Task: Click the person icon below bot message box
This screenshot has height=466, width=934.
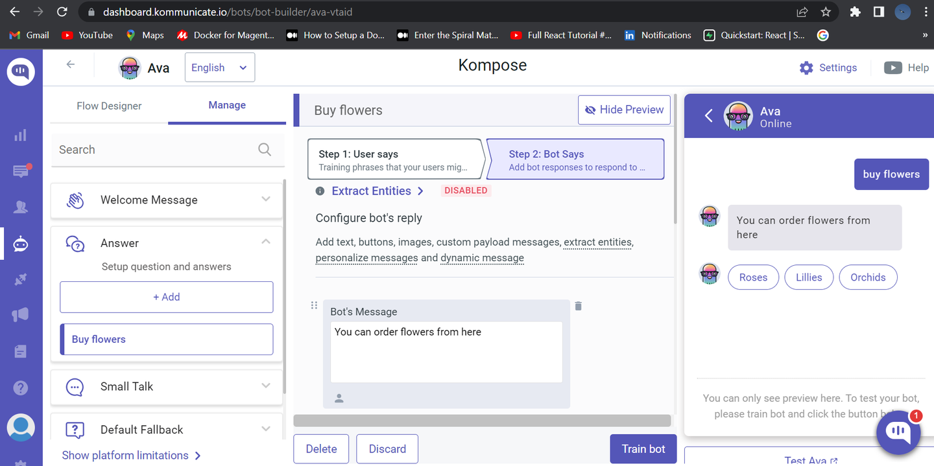Action: pyautogui.click(x=339, y=399)
